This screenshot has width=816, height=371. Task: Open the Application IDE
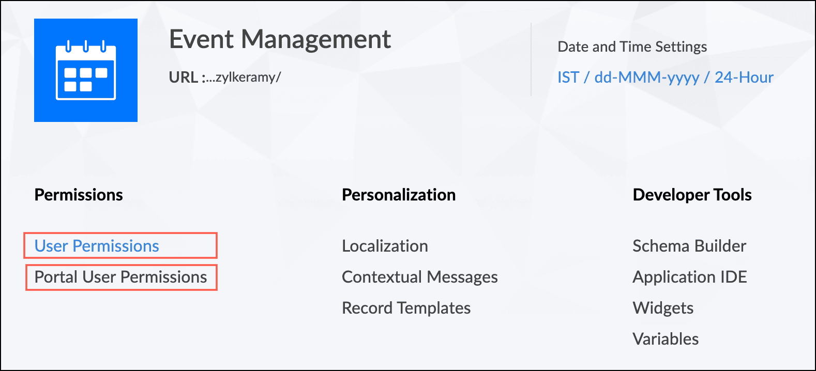pos(689,277)
